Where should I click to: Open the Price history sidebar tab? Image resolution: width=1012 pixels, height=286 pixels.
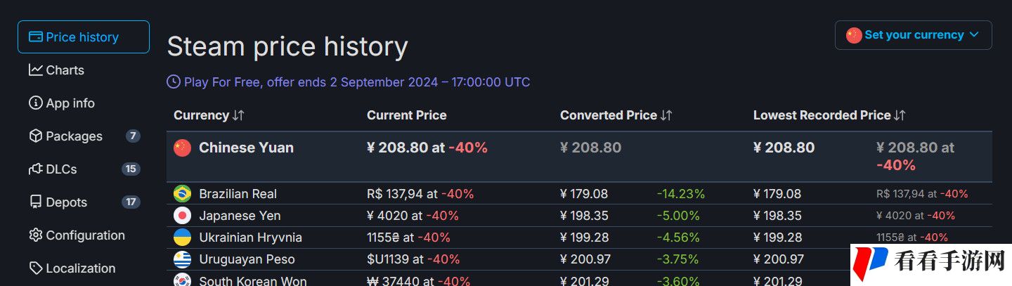(83, 37)
